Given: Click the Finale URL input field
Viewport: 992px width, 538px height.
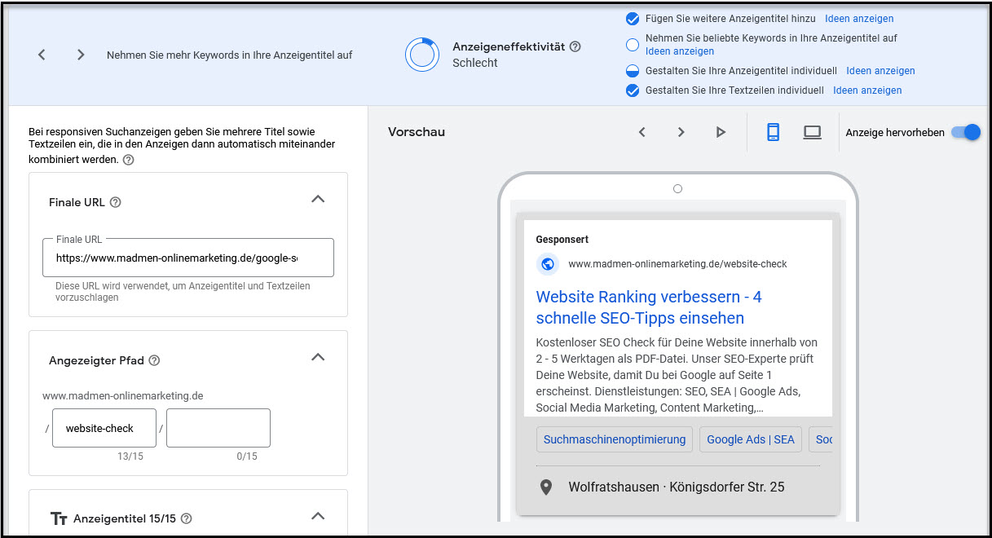Looking at the screenshot, I should coord(188,258).
